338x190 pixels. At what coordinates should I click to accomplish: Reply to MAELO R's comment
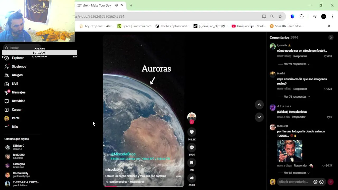pos(301,166)
